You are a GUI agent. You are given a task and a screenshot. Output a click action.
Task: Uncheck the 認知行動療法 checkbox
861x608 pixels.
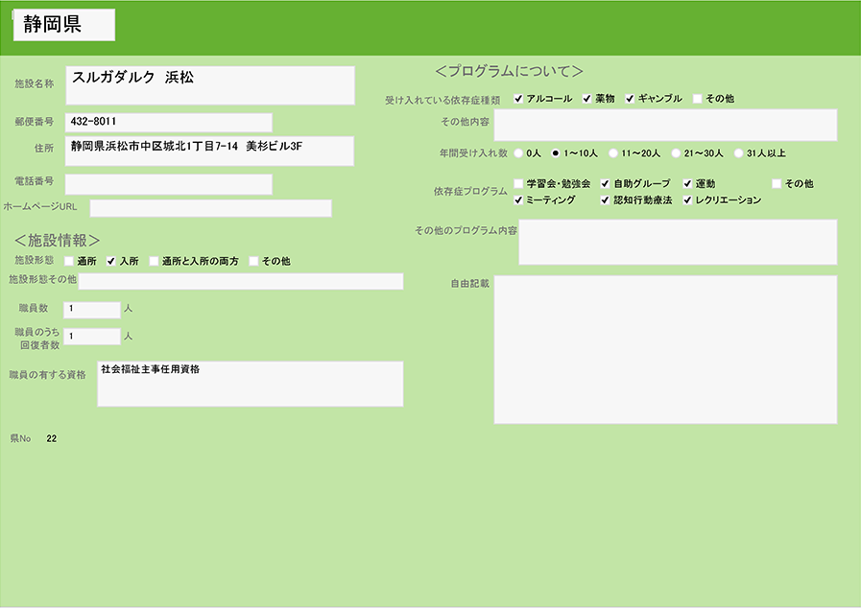click(606, 200)
